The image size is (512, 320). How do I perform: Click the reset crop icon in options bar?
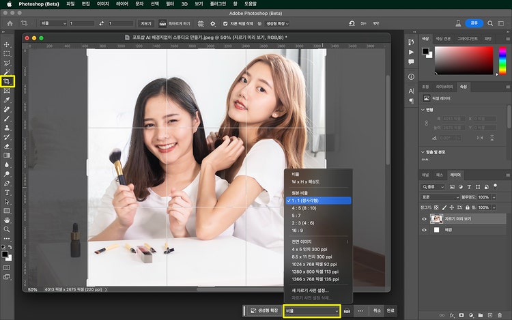click(352, 23)
